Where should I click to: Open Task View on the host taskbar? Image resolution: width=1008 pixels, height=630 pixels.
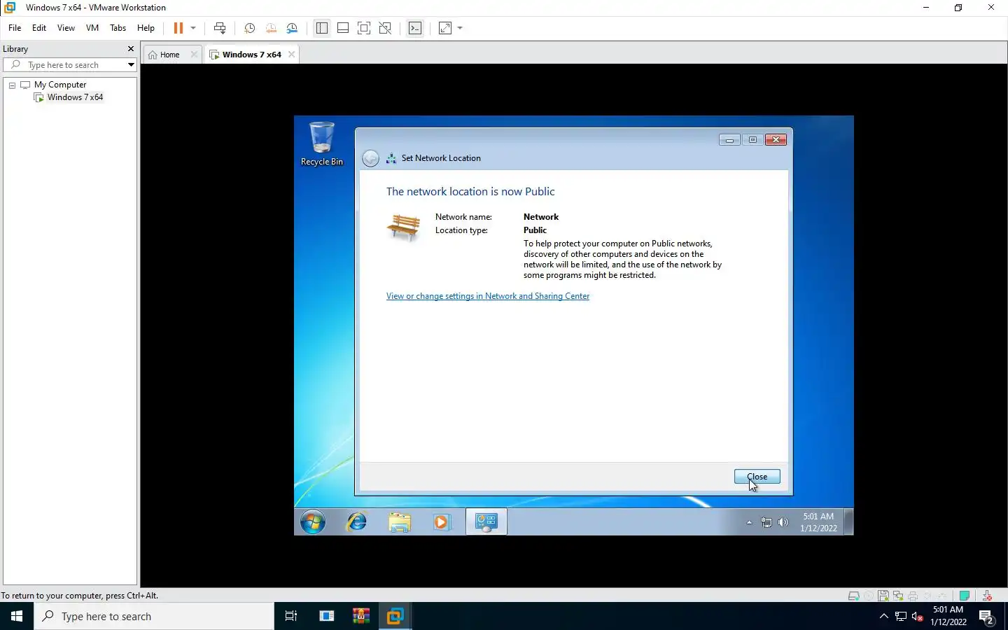(291, 616)
